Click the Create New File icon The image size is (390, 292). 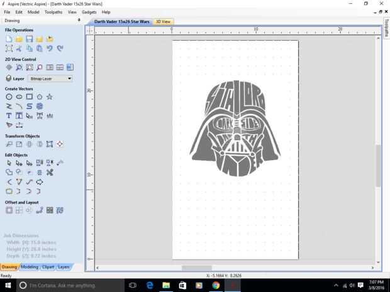click(x=9, y=39)
